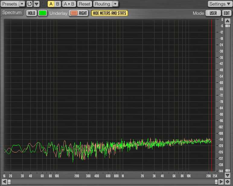
Task: Open the Presets menu
Action: (x=10, y=4)
